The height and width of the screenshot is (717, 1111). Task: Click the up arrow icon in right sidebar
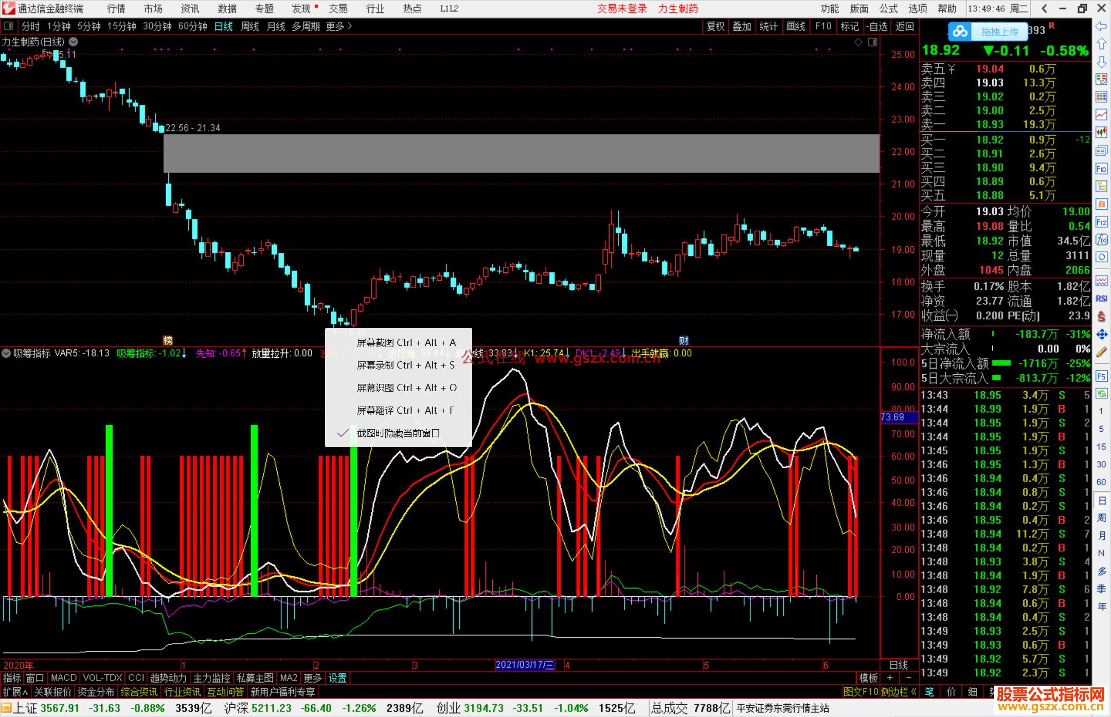[x=1101, y=44]
